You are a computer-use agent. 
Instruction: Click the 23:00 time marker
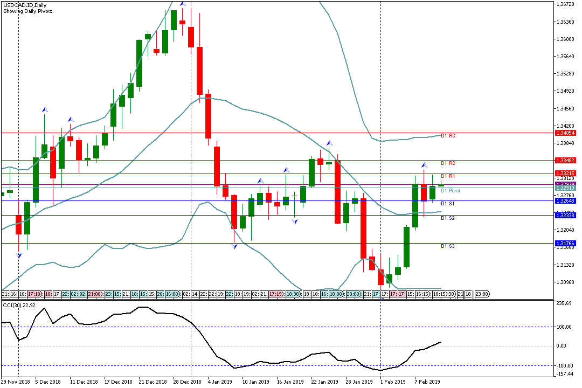pos(482,294)
